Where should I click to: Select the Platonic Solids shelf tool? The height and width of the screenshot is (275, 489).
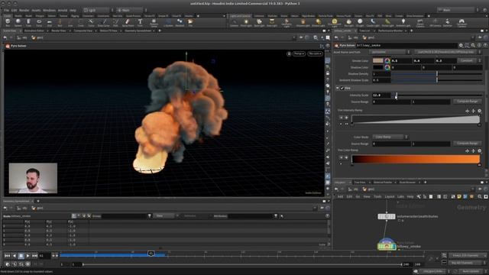coord(154,22)
